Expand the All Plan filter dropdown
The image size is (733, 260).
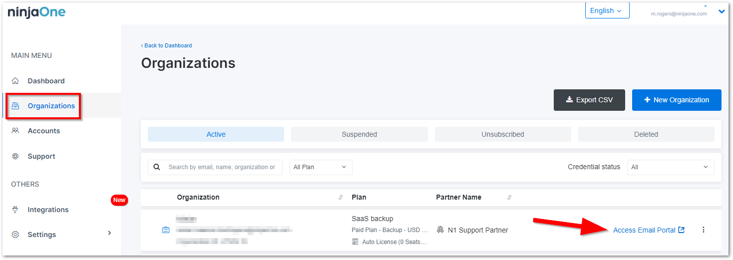(x=321, y=167)
